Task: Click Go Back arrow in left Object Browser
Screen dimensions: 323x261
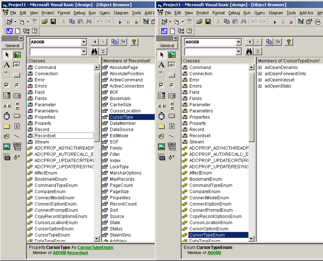Action: pos(95,42)
